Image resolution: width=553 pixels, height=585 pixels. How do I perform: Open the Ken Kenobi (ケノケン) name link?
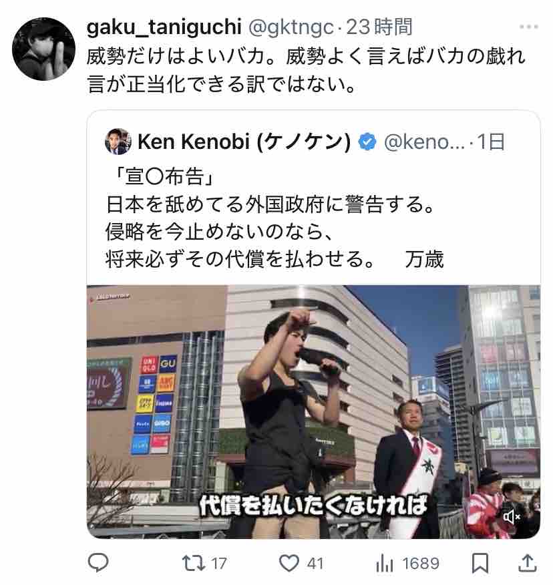(x=244, y=142)
